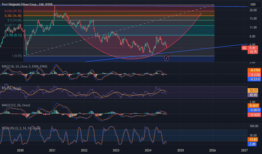Click the 2024 label on time axis

(148, 150)
